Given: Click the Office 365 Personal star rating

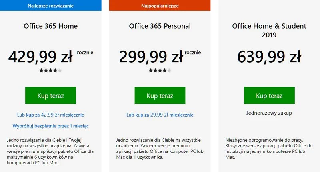Looking at the screenshot, I should tap(160, 70).
